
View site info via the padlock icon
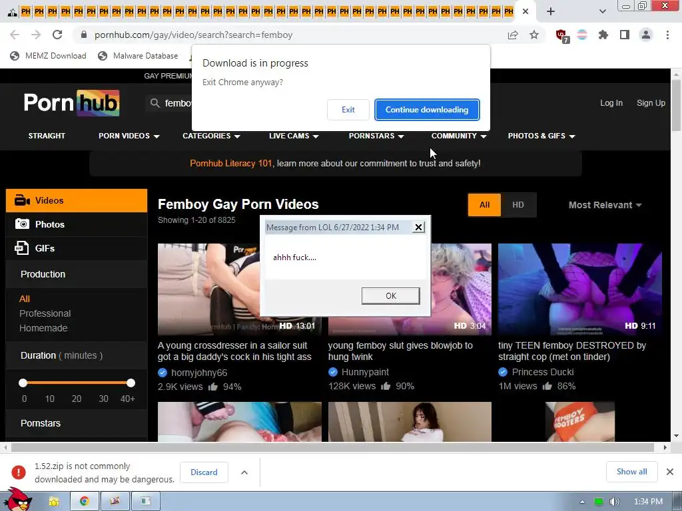click(x=84, y=35)
